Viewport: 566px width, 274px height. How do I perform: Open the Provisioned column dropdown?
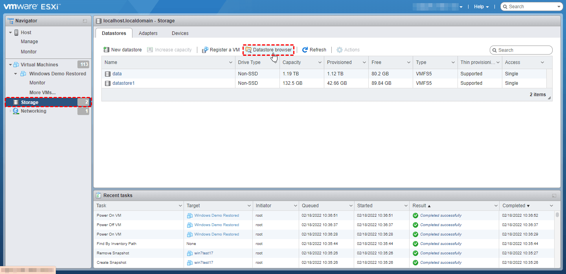(x=364, y=62)
